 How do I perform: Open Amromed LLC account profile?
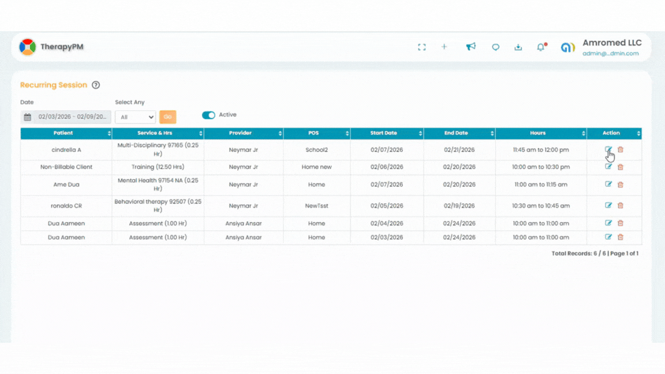[x=611, y=47]
